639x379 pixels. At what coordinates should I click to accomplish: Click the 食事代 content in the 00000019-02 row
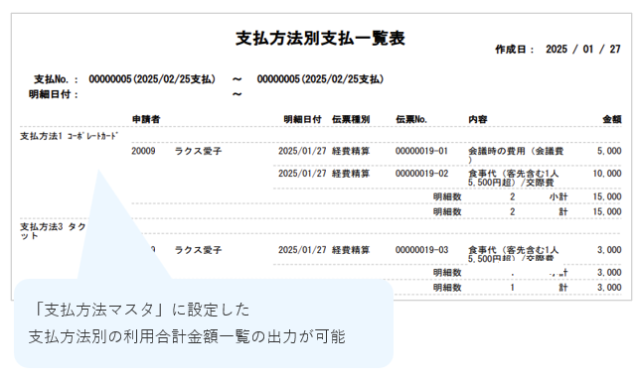(x=514, y=179)
